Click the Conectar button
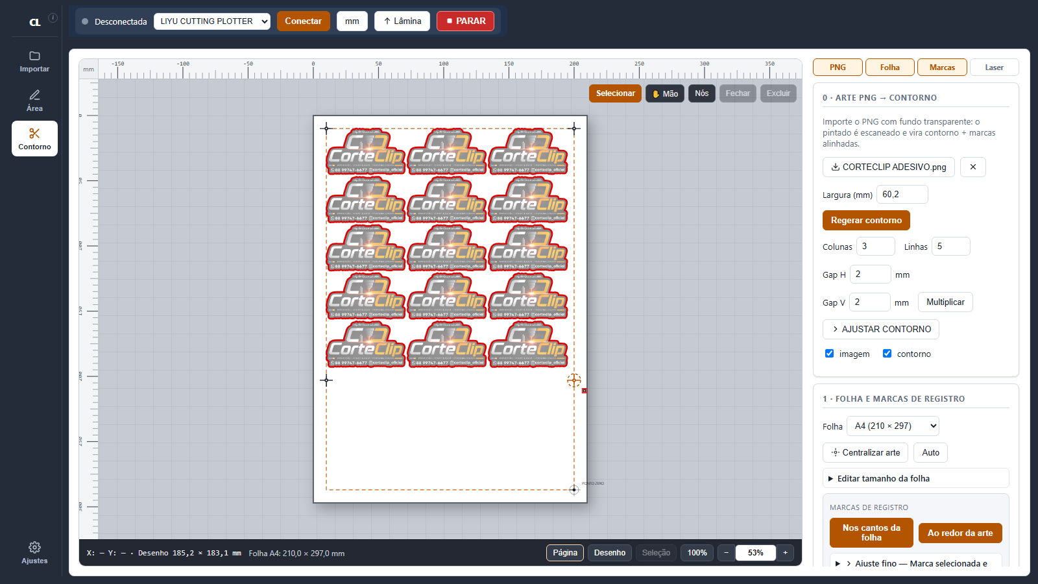Screen dimensions: 1038x584 (x=303, y=21)
